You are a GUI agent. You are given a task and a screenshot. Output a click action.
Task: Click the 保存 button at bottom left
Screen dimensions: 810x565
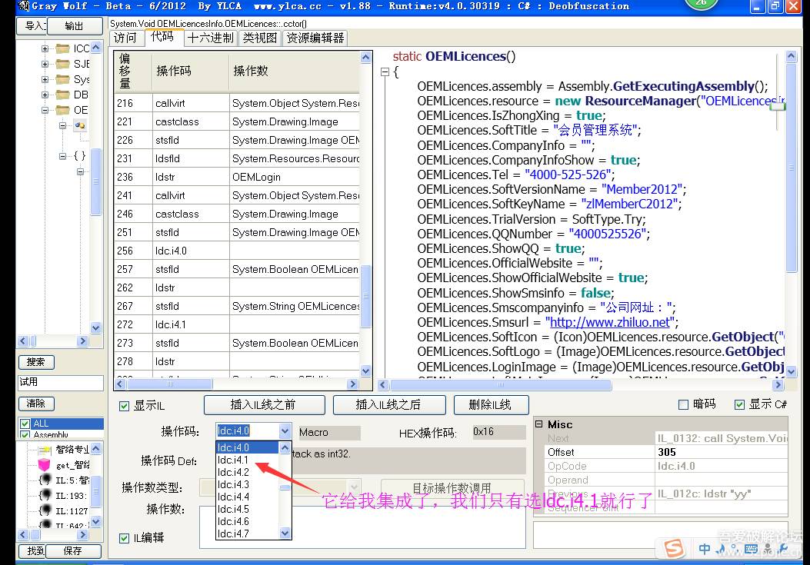click(x=72, y=550)
